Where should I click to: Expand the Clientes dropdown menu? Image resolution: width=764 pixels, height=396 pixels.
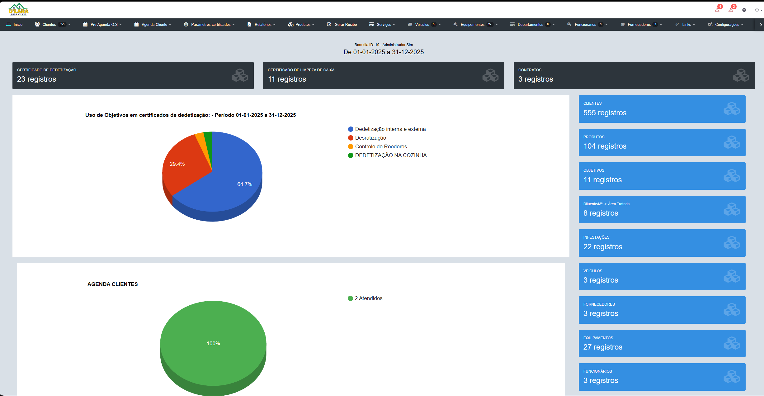(53, 25)
